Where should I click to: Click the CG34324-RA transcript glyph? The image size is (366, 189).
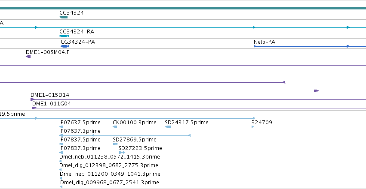coord(65,36)
